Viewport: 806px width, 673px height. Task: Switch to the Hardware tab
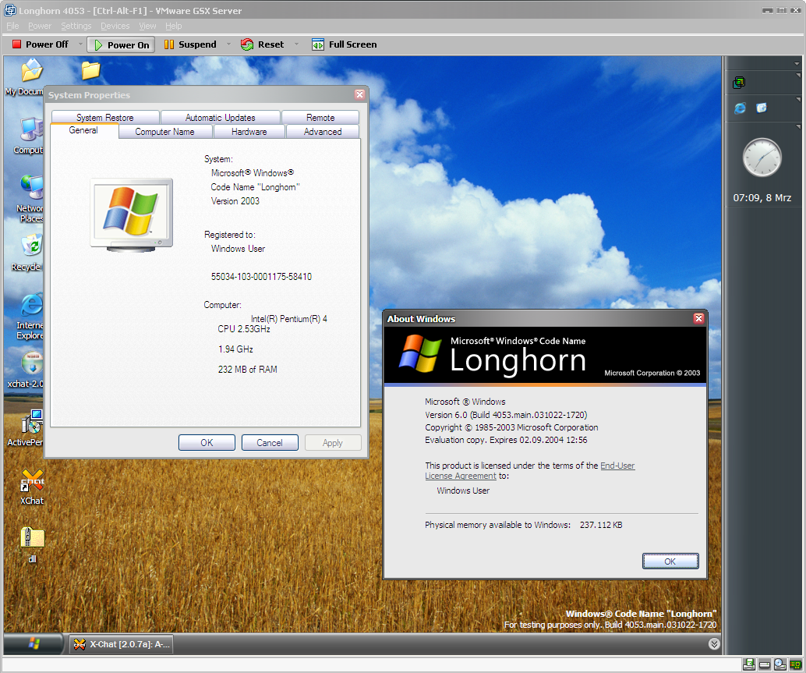(x=249, y=132)
